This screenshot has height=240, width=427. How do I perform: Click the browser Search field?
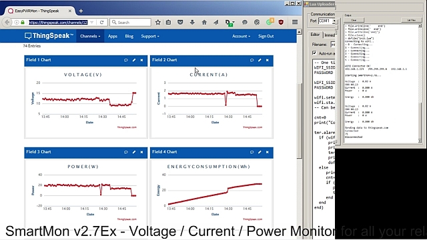pos(131,22)
